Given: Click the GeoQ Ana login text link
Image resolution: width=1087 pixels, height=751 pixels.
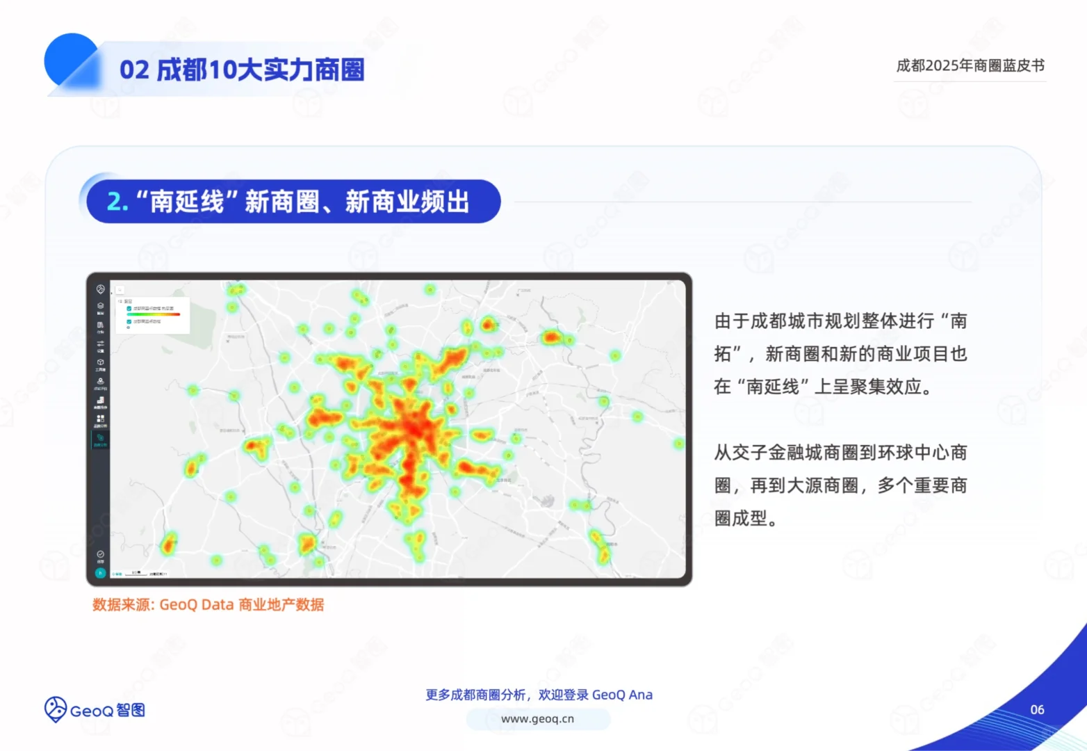Looking at the screenshot, I should click(623, 694).
